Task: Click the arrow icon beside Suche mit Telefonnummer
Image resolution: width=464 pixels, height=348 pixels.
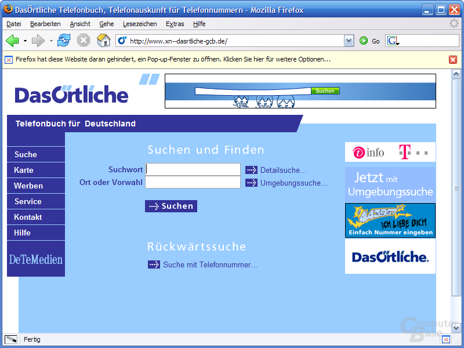Action: point(154,264)
